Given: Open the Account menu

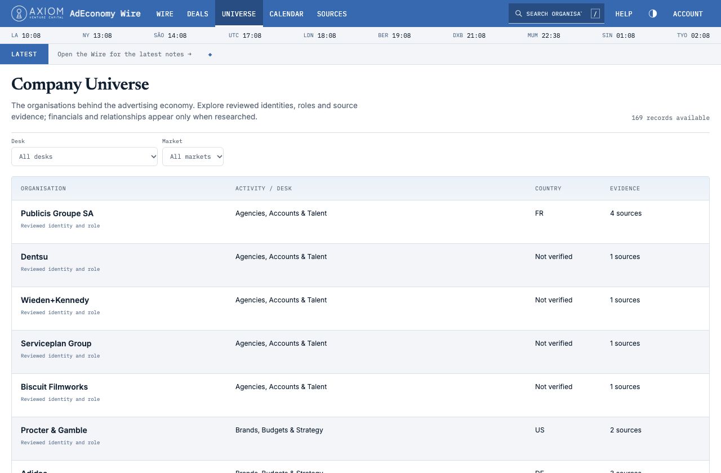Looking at the screenshot, I should 688,14.
